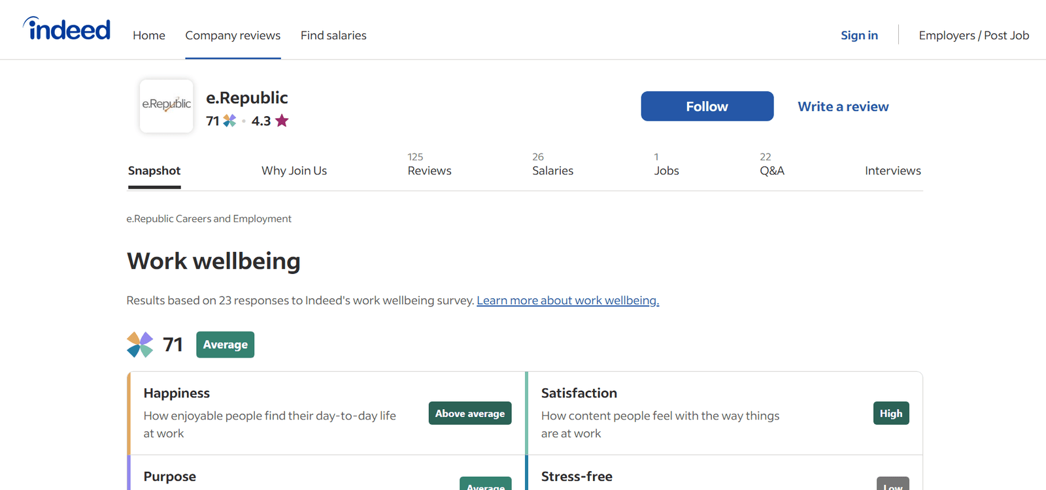This screenshot has width=1046, height=490.
Task: Click the e.Republic Careers and Employment text
Action: (x=209, y=219)
